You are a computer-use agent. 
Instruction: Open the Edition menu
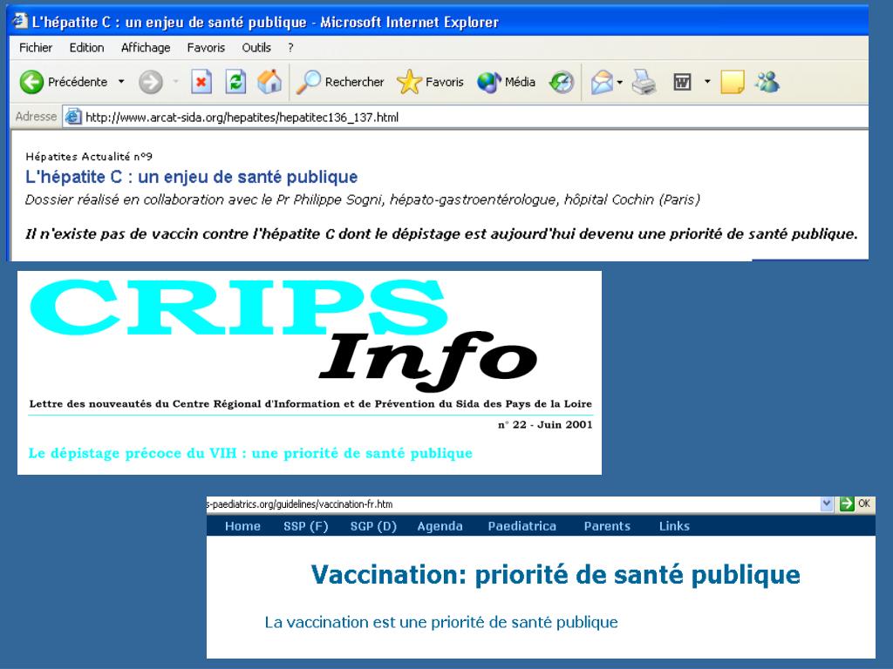(x=86, y=48)
